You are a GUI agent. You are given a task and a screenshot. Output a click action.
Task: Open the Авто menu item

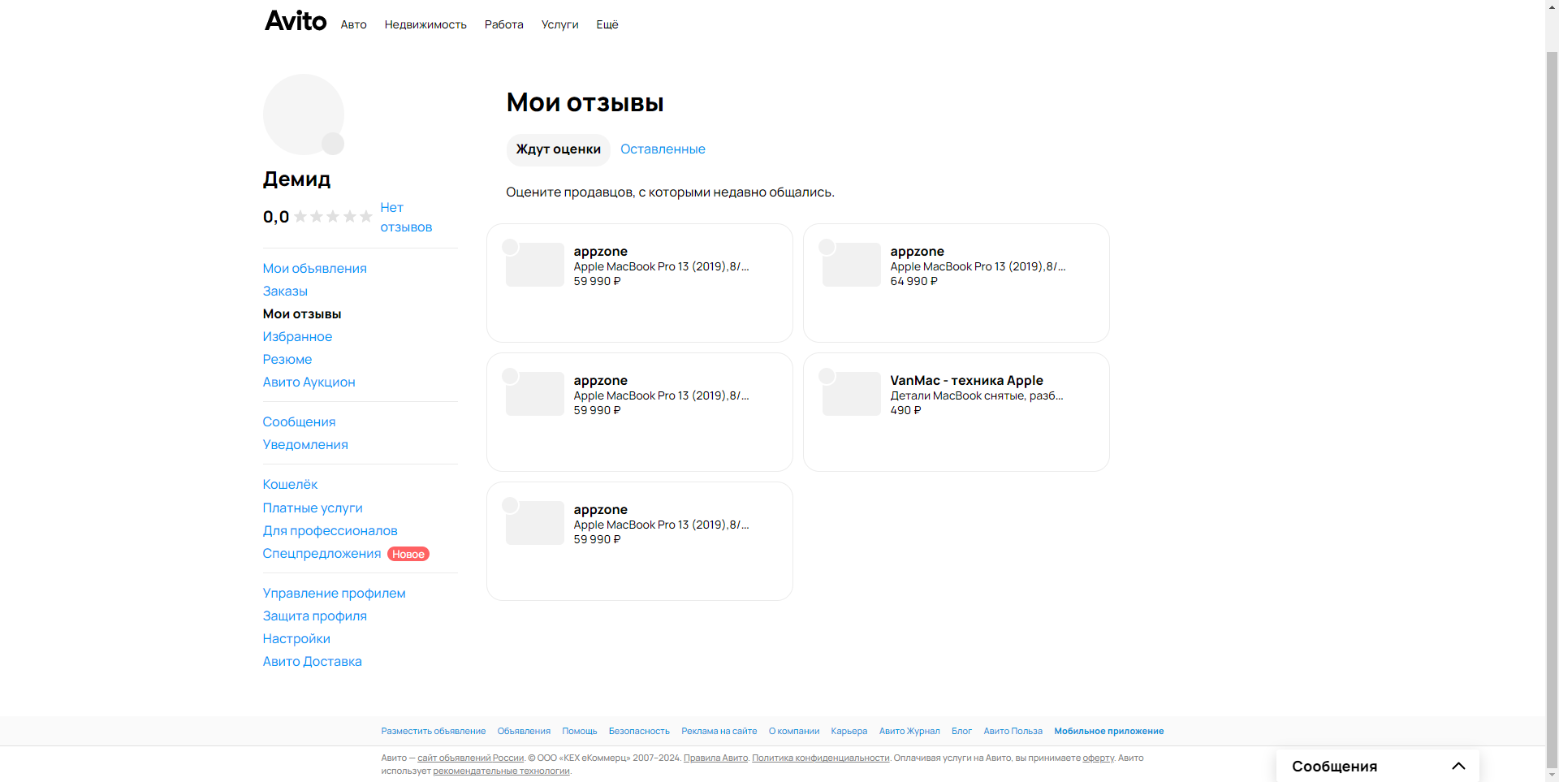[353, 24]
